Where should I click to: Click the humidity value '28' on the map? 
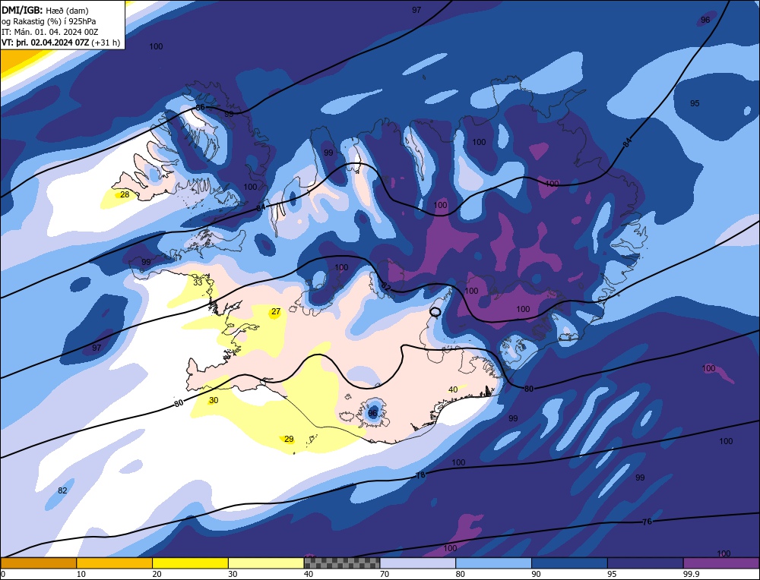(125, 194)
